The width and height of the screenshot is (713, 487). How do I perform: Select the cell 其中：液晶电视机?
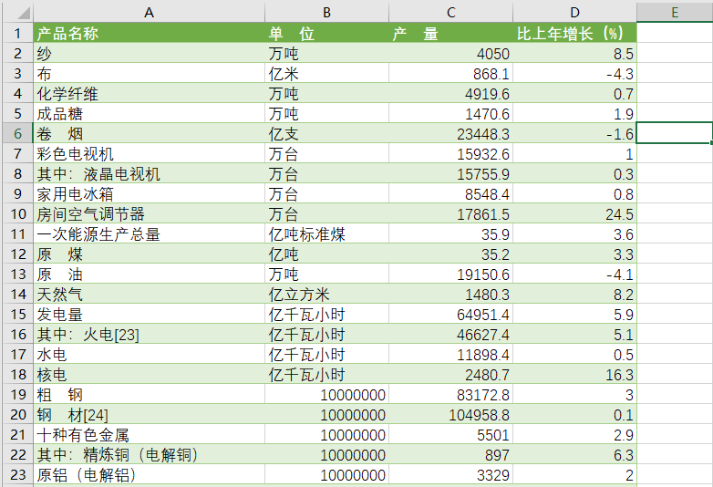pos(150,173)
